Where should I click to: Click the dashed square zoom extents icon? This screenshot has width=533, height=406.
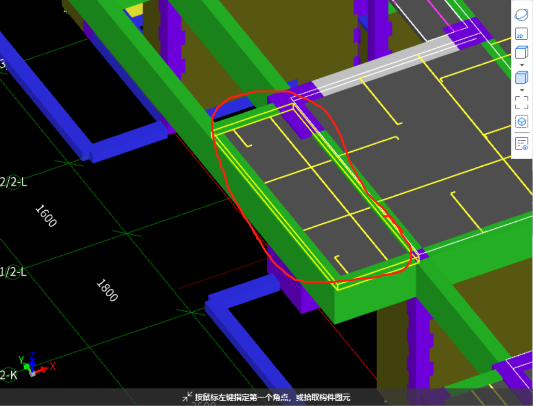[x=521, y=102]
